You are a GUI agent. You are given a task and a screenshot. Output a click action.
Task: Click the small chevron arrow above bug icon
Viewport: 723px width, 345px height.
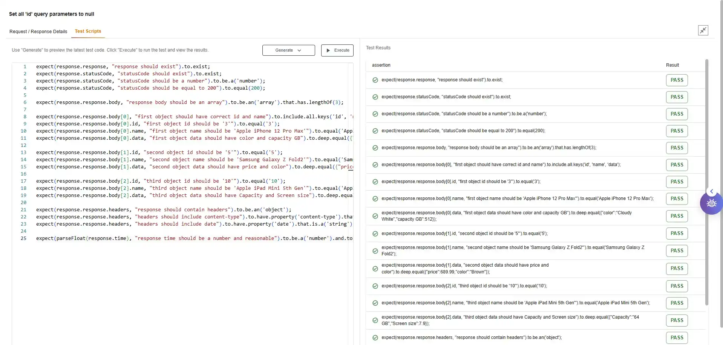711,191
